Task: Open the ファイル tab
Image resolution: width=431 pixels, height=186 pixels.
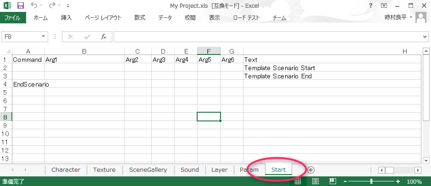Action: point(13,18)
